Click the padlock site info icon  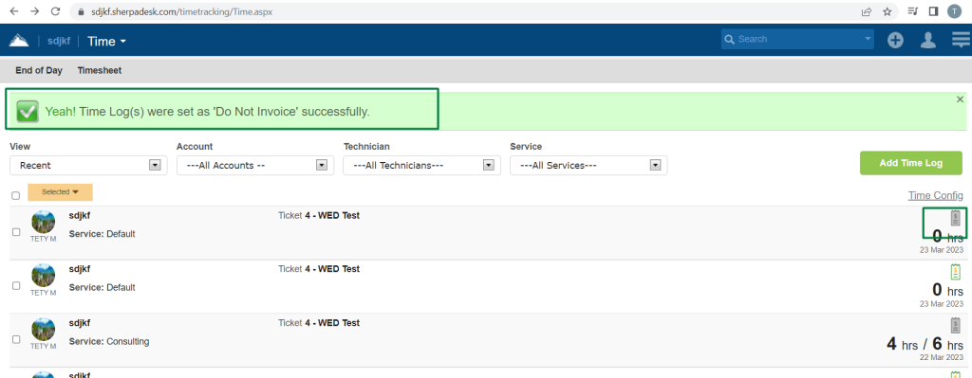pos(81,11)
